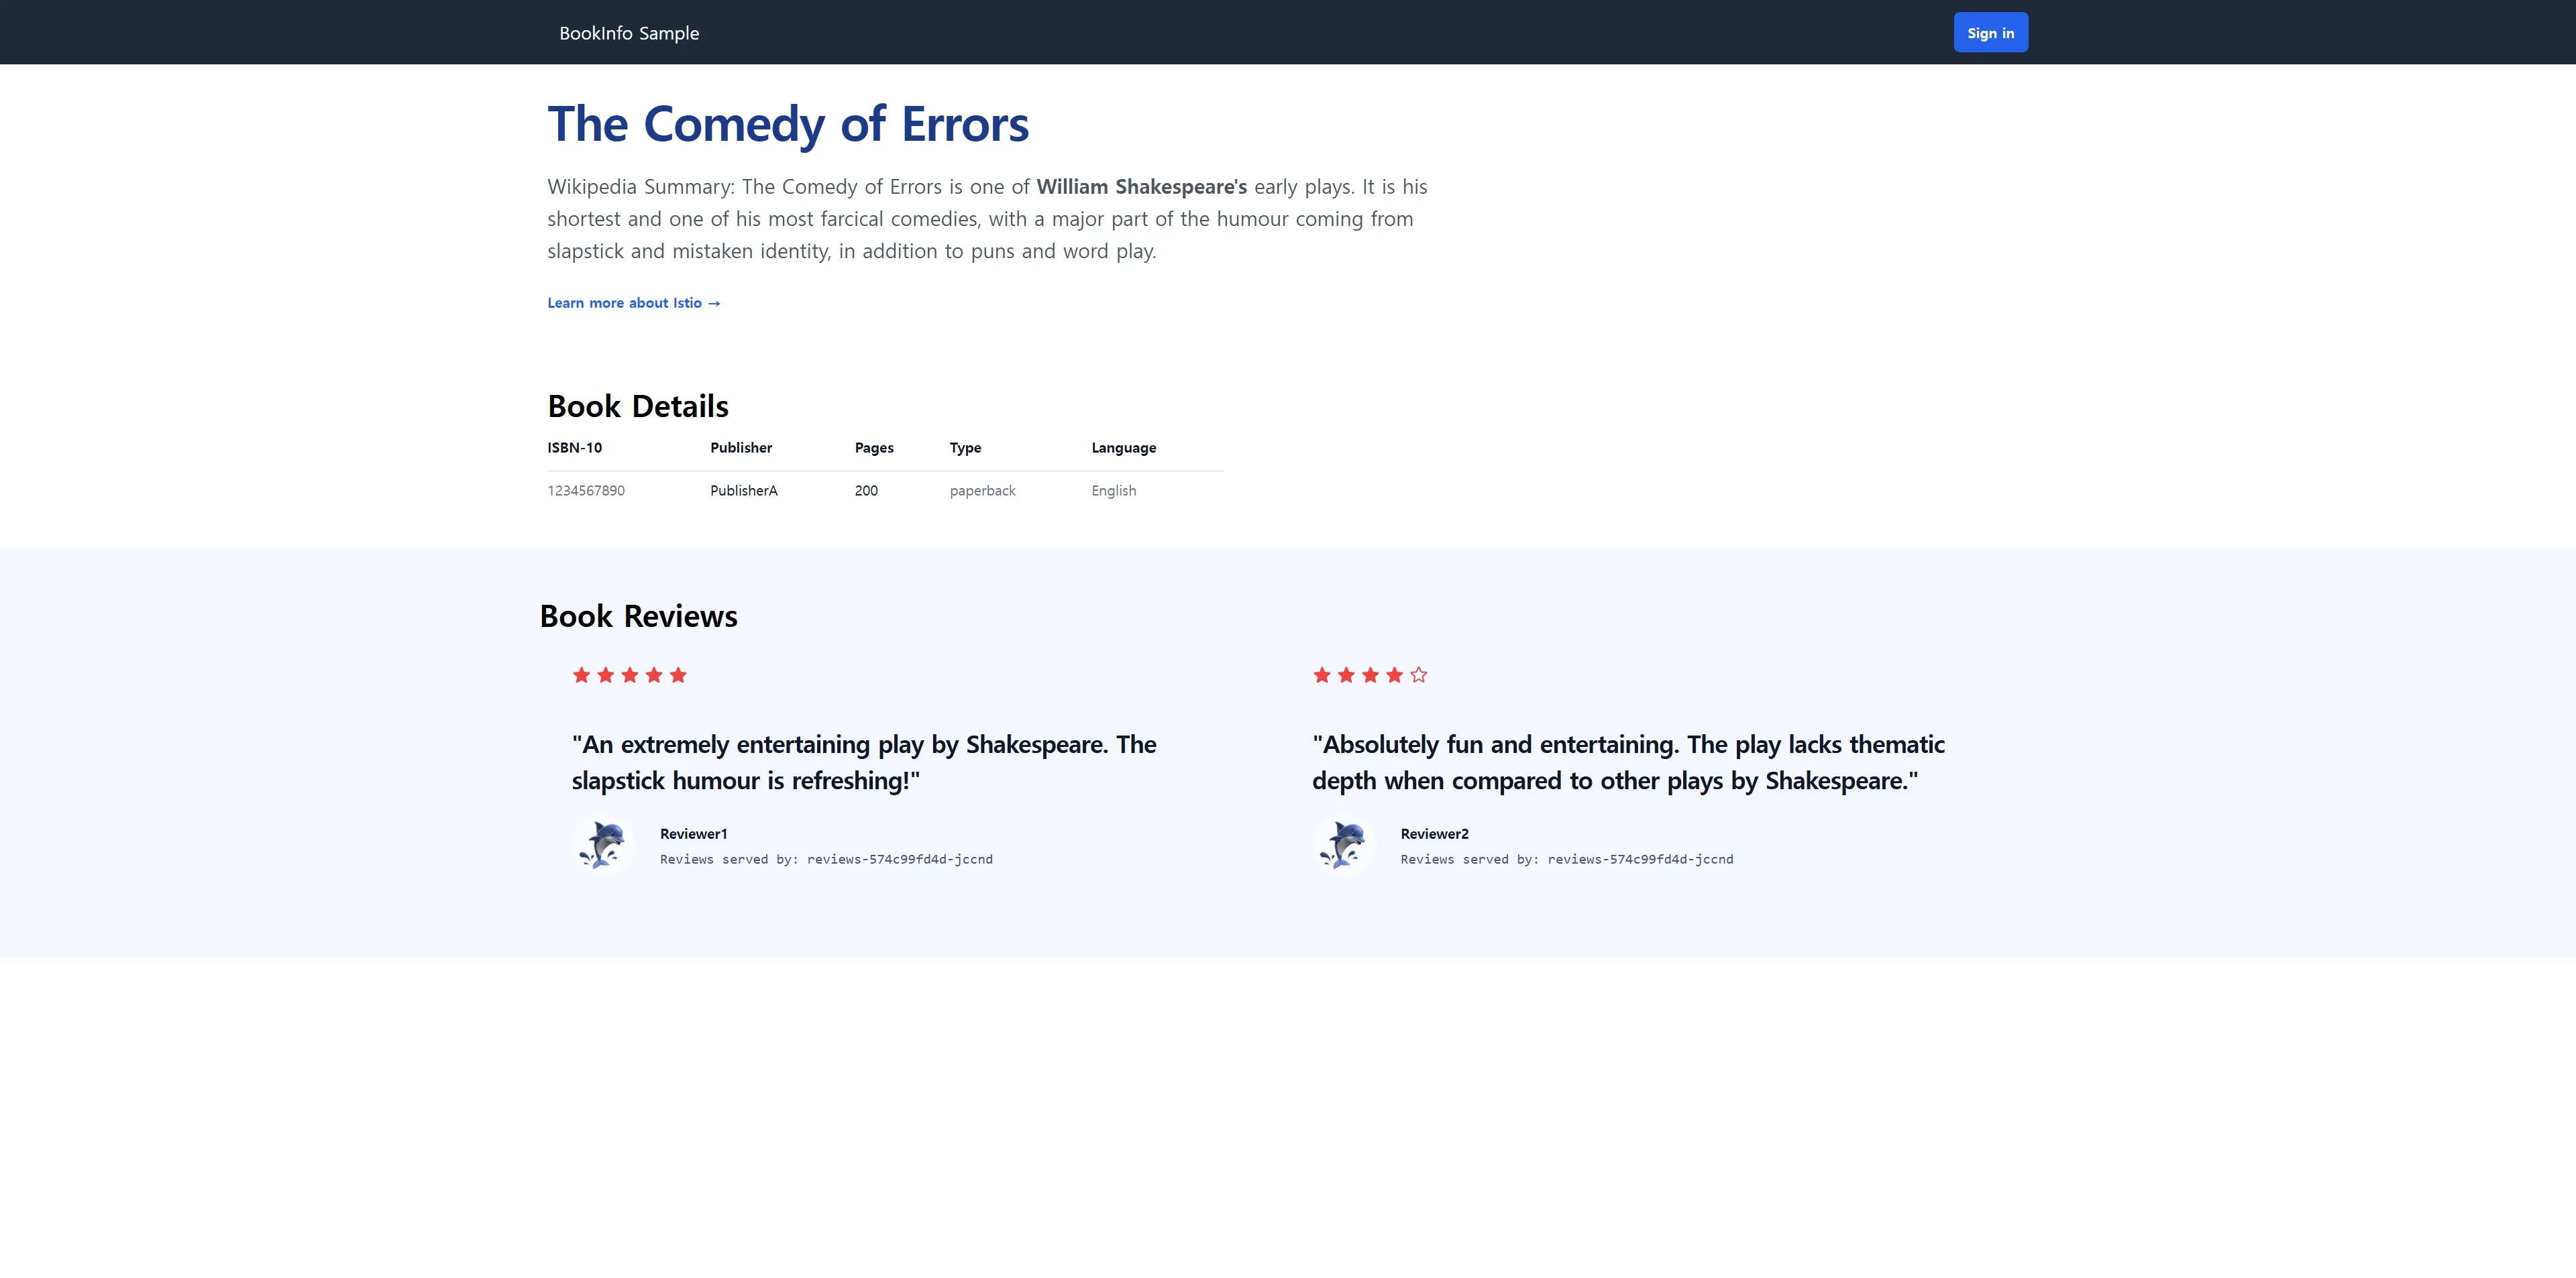
Task: Click the Language column header
Action: click(x=1124, y=448)
